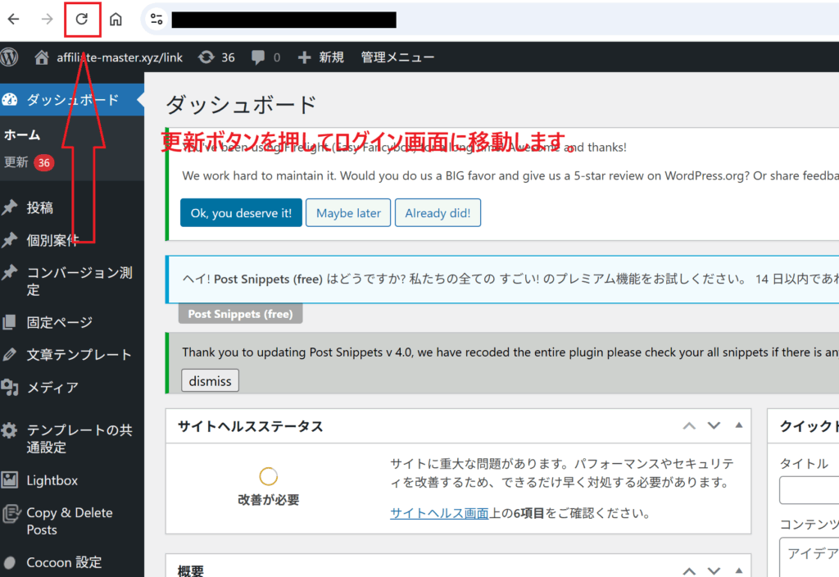This screenshot has height=577, width=839.
Task: Click the 改善が必要 status circle
Action: [268, 476]
